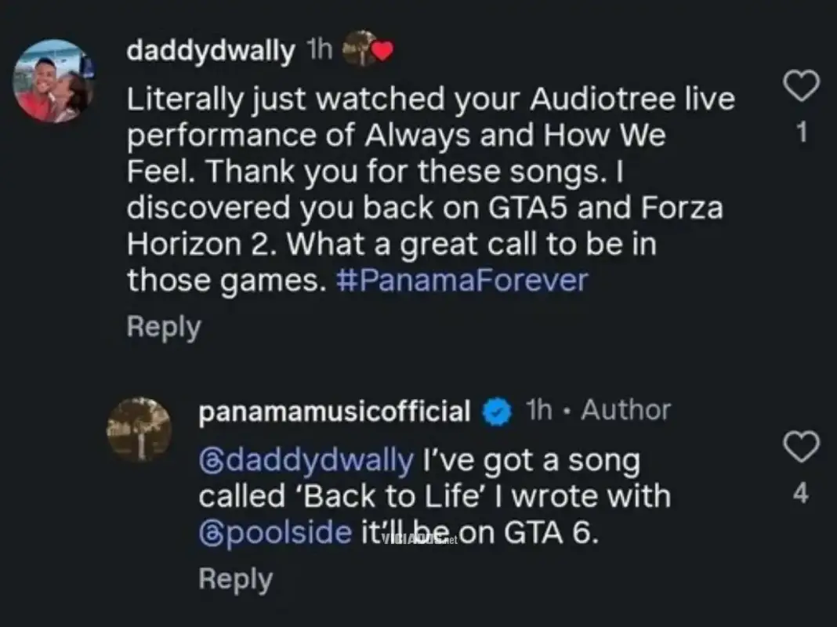Open the #PanamaForever hashtag

pyautogui.click(x=464, y=280)
